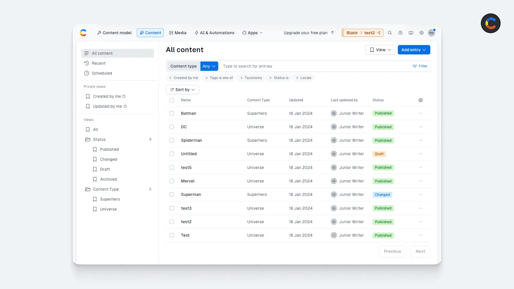Image resolution: width=514 pixels, height=289 pixels.
Task: Expand the Sort by dropdown
Action: [182, 89]
